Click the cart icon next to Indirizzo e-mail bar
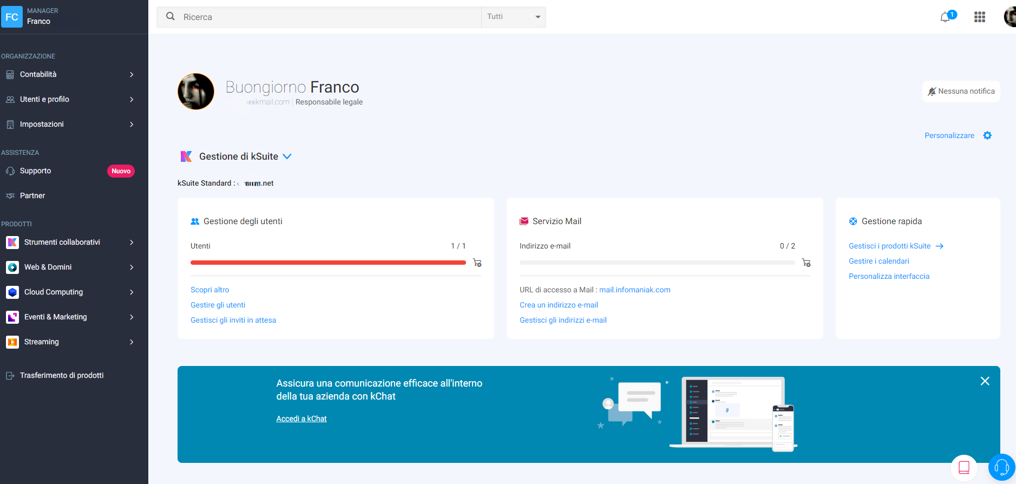This screenshot has width=1016, height=484. (x=806, y=263)
